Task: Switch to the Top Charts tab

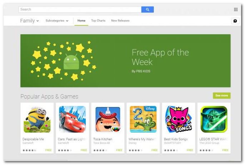Action: [x=98, y=21]
